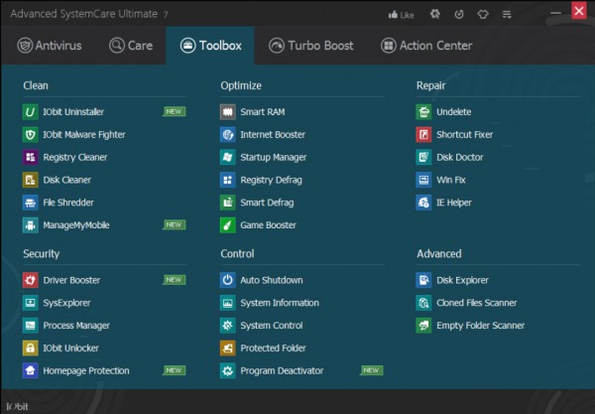Click the ManageMyMobile android icon
The height and width of the screenshot is (414, 595).
[x=31, y=225]
